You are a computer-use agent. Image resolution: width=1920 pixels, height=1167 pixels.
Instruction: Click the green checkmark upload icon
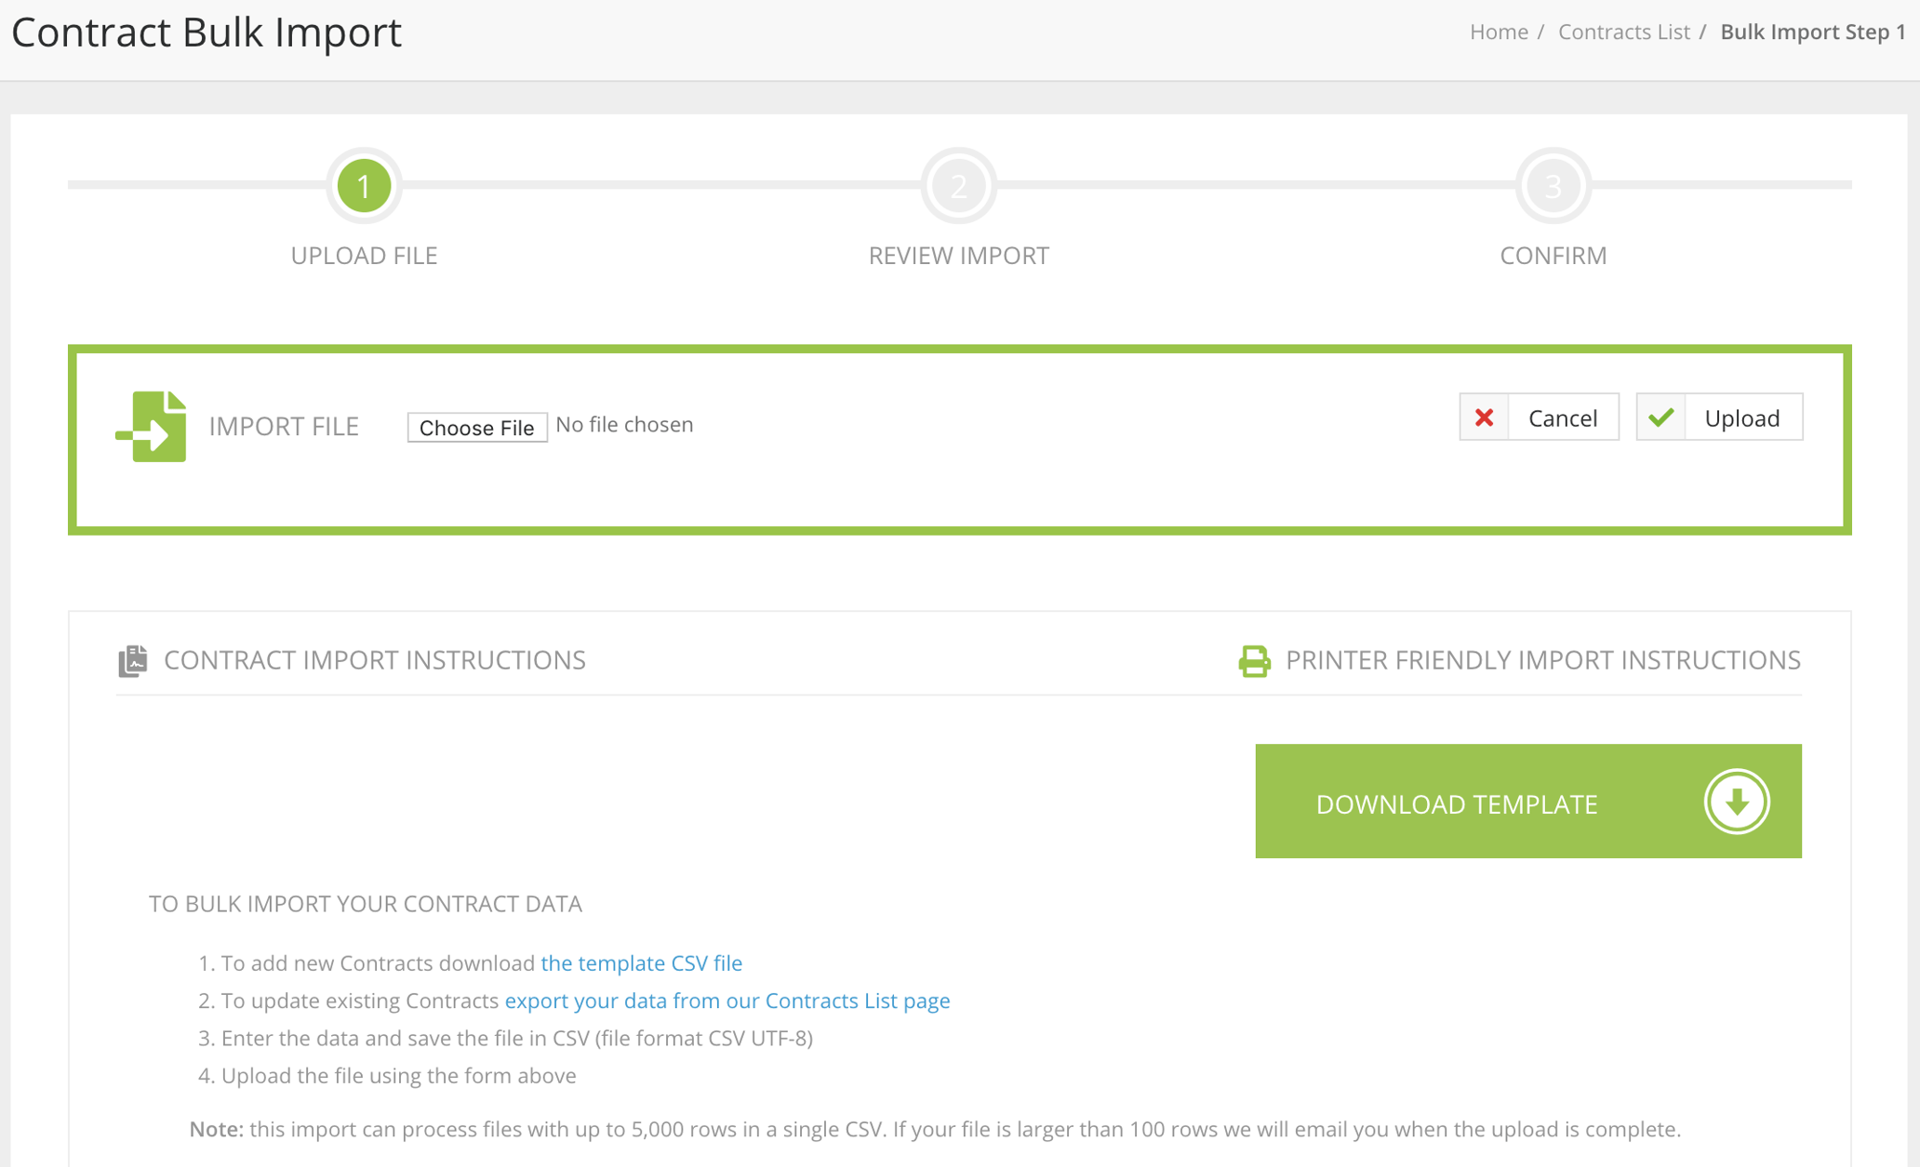click(x=1661, y=418)
